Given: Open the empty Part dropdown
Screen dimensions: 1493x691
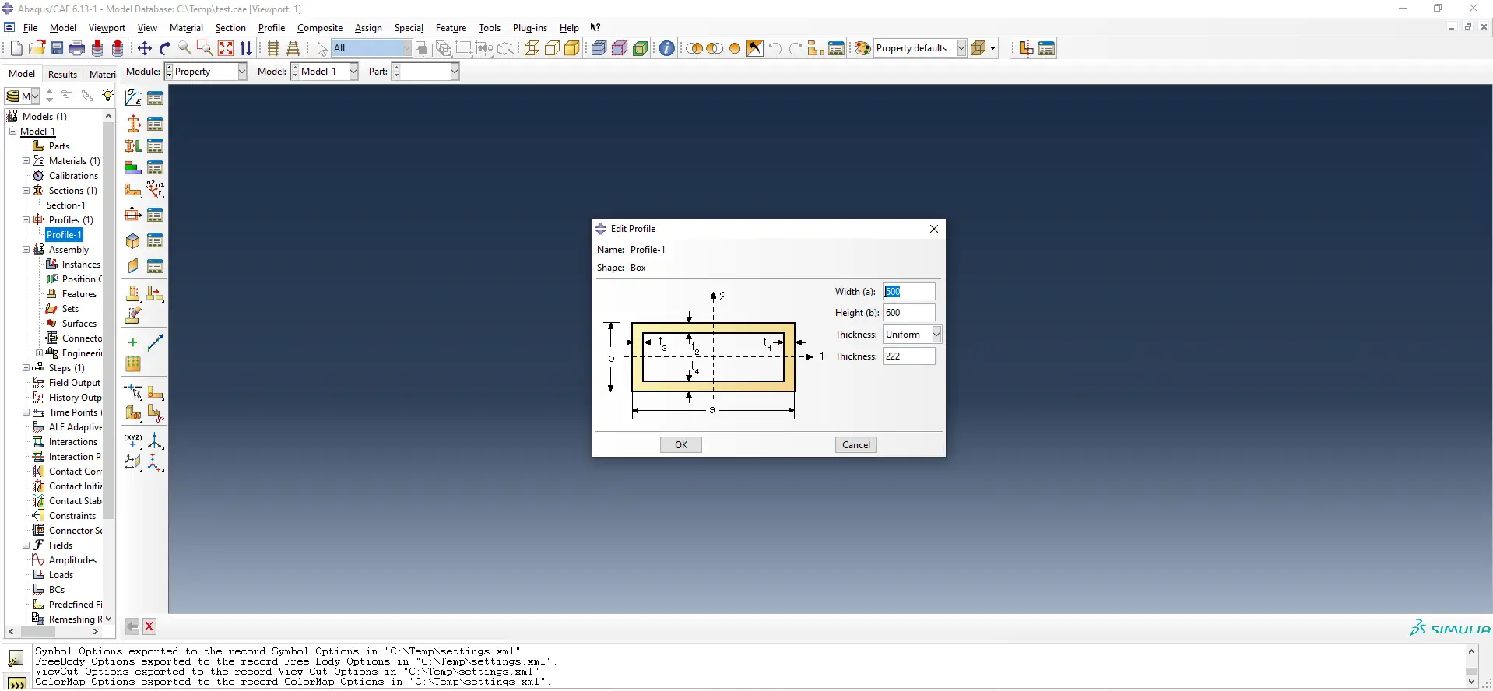Looking at the screenshot, I should [x=426, y=72].
